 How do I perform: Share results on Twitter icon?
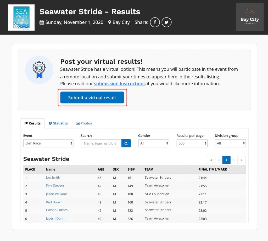[166, 22]
